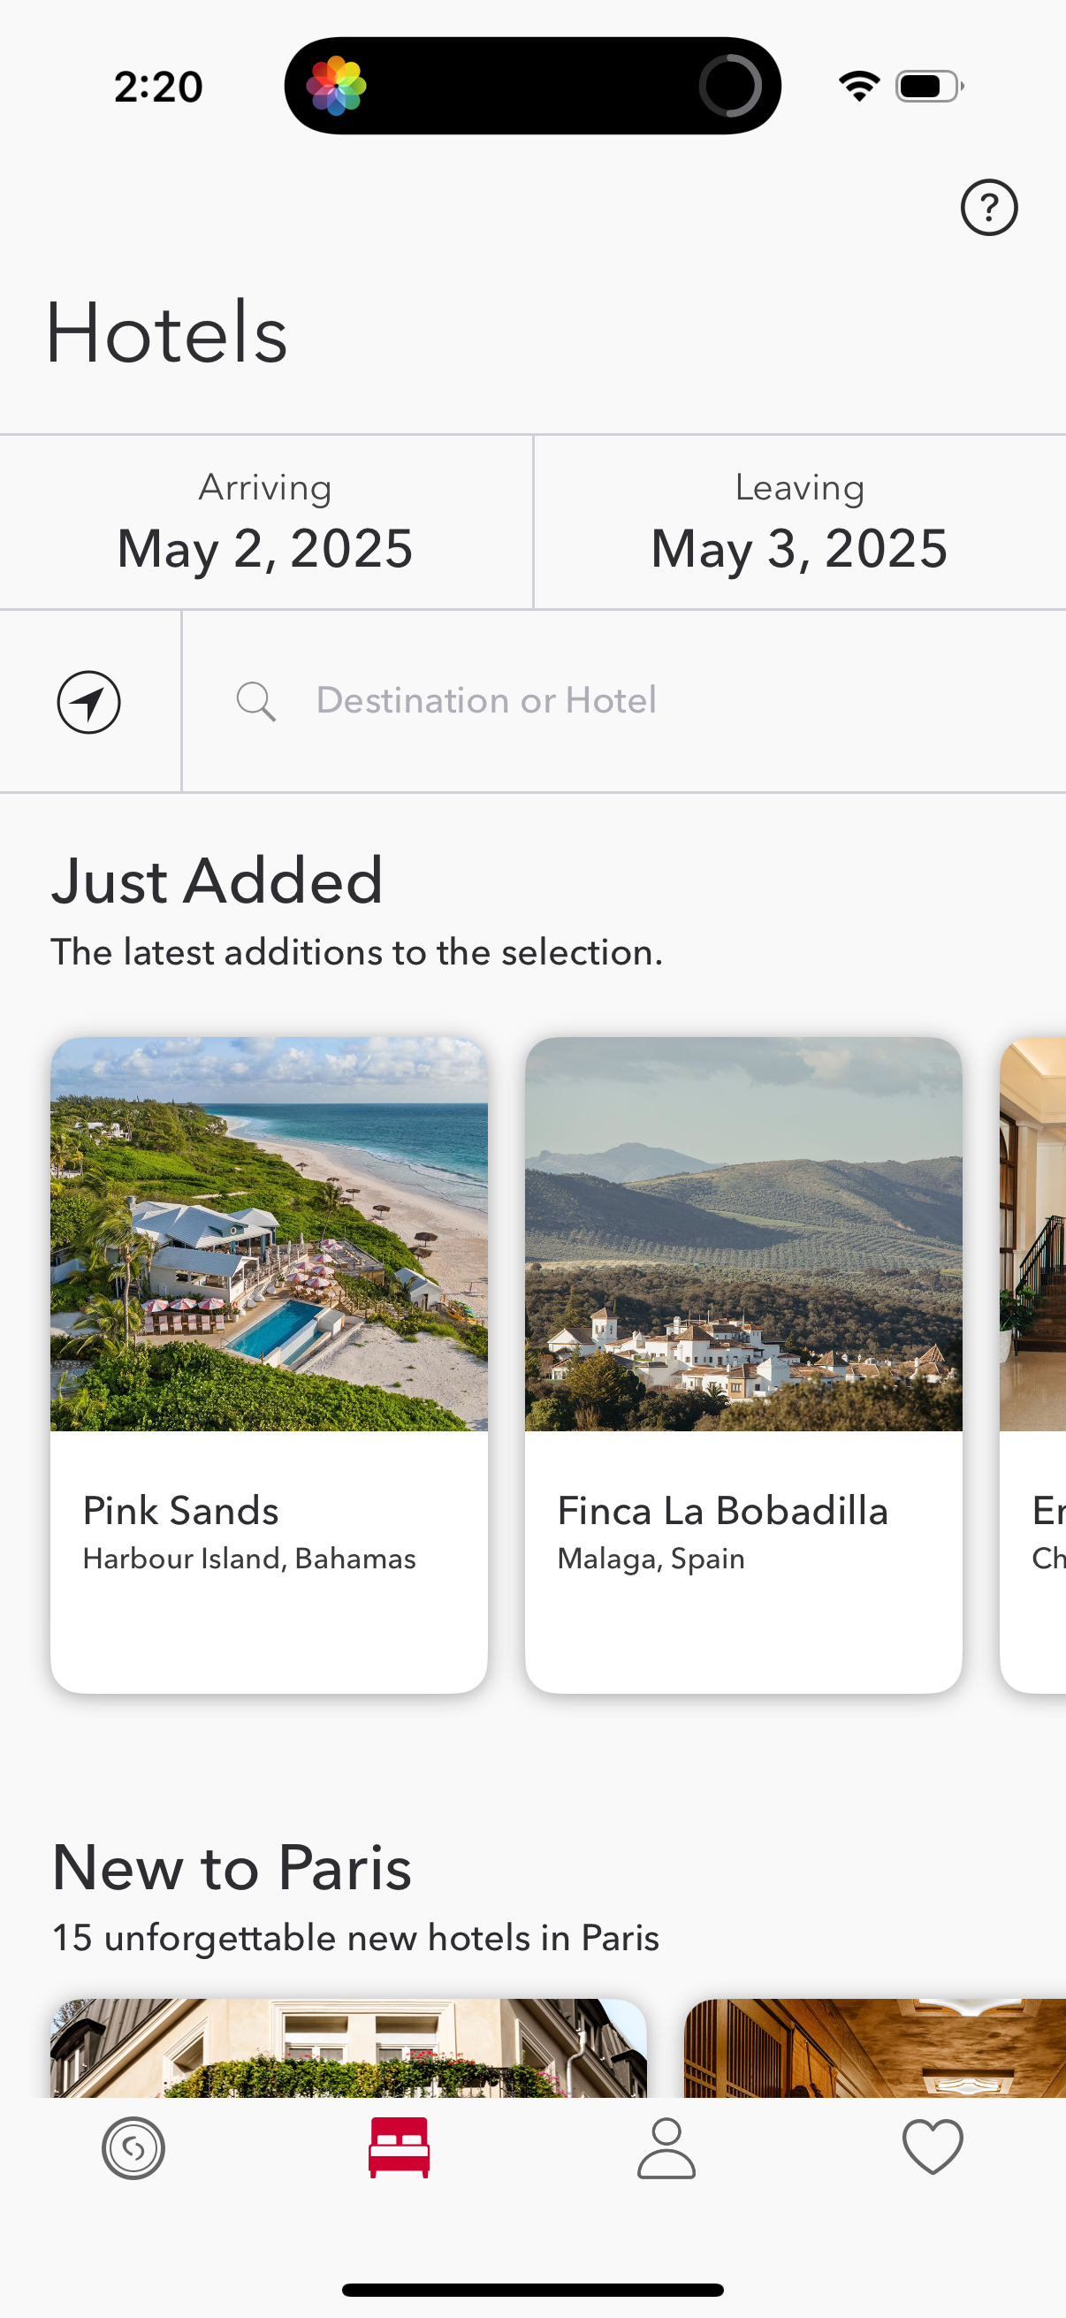1066x2318 pixels.
Task: Select the Hotels bed tab icon
Action: [x=400, y=2148]
